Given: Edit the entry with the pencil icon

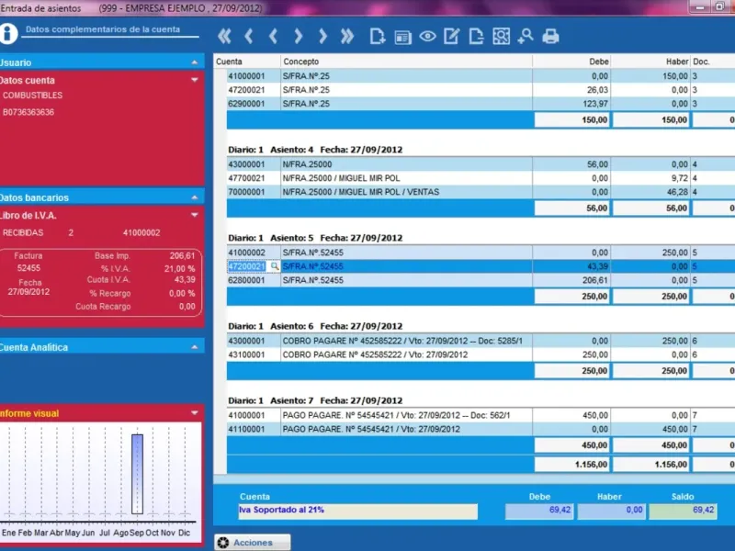Looking at the screenshot, I should [452, 36].
